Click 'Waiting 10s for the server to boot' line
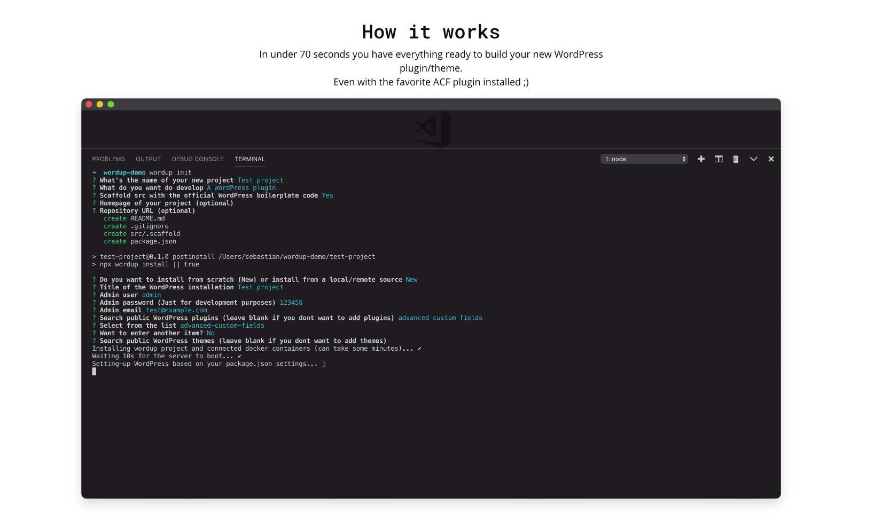The width and height of the screenshot is (874, 520). click(x=167, y=356)
